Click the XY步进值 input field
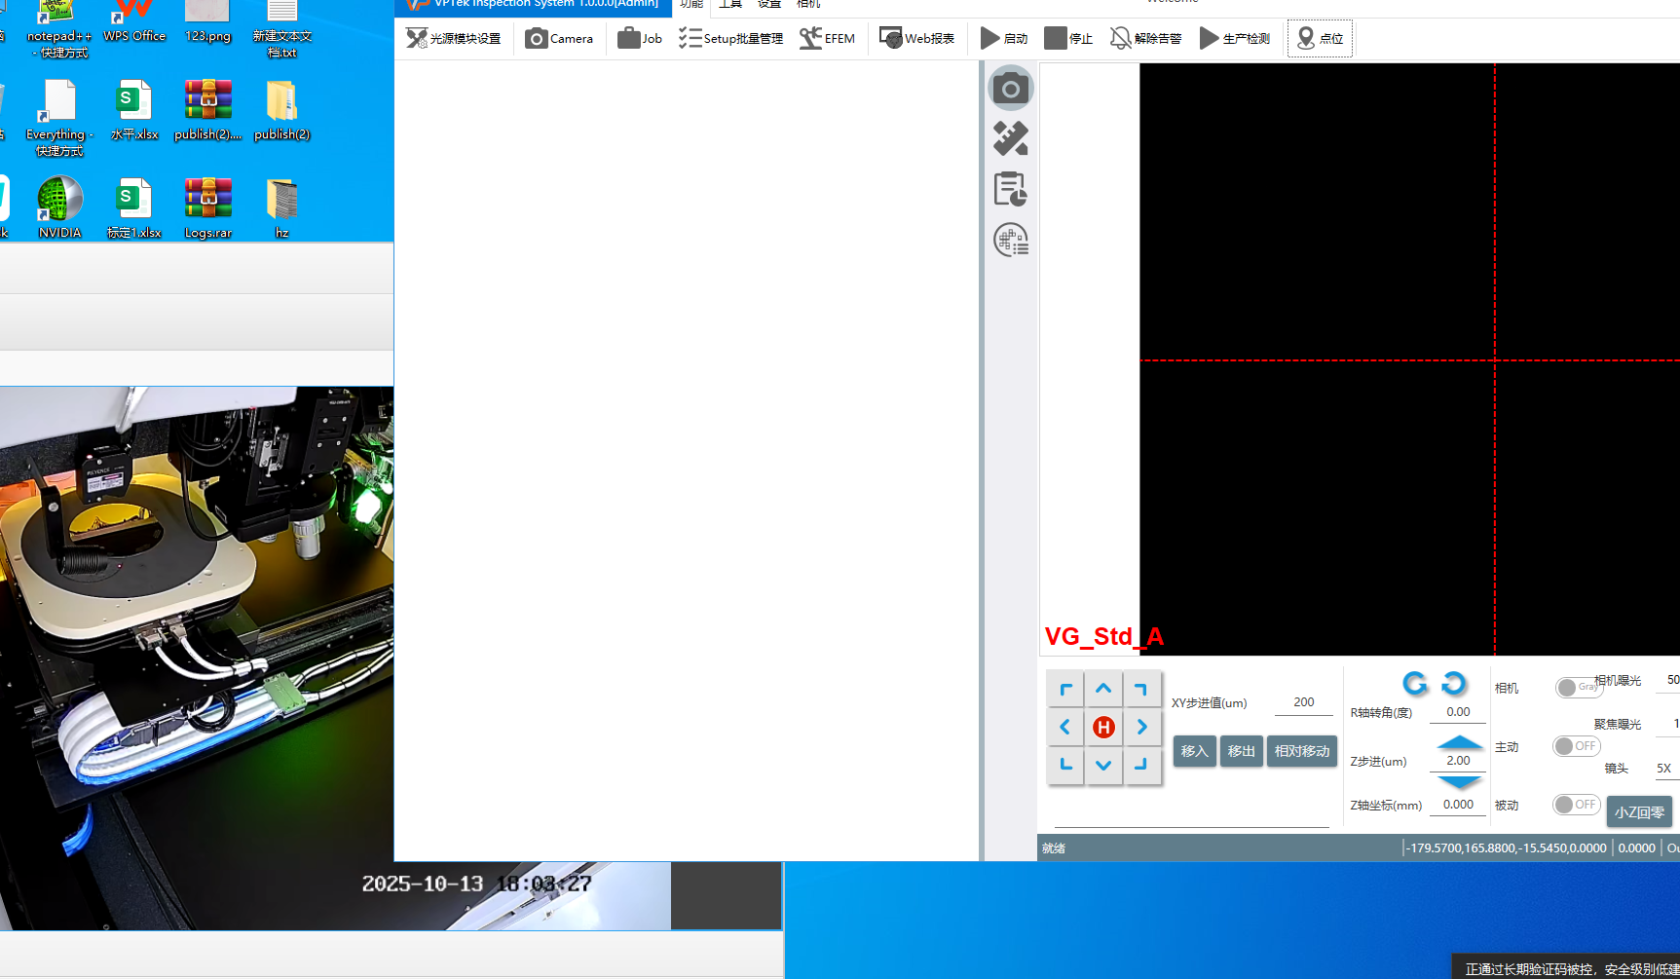The width and height of the screenshot is (1680, 979). pos(1303,702)
